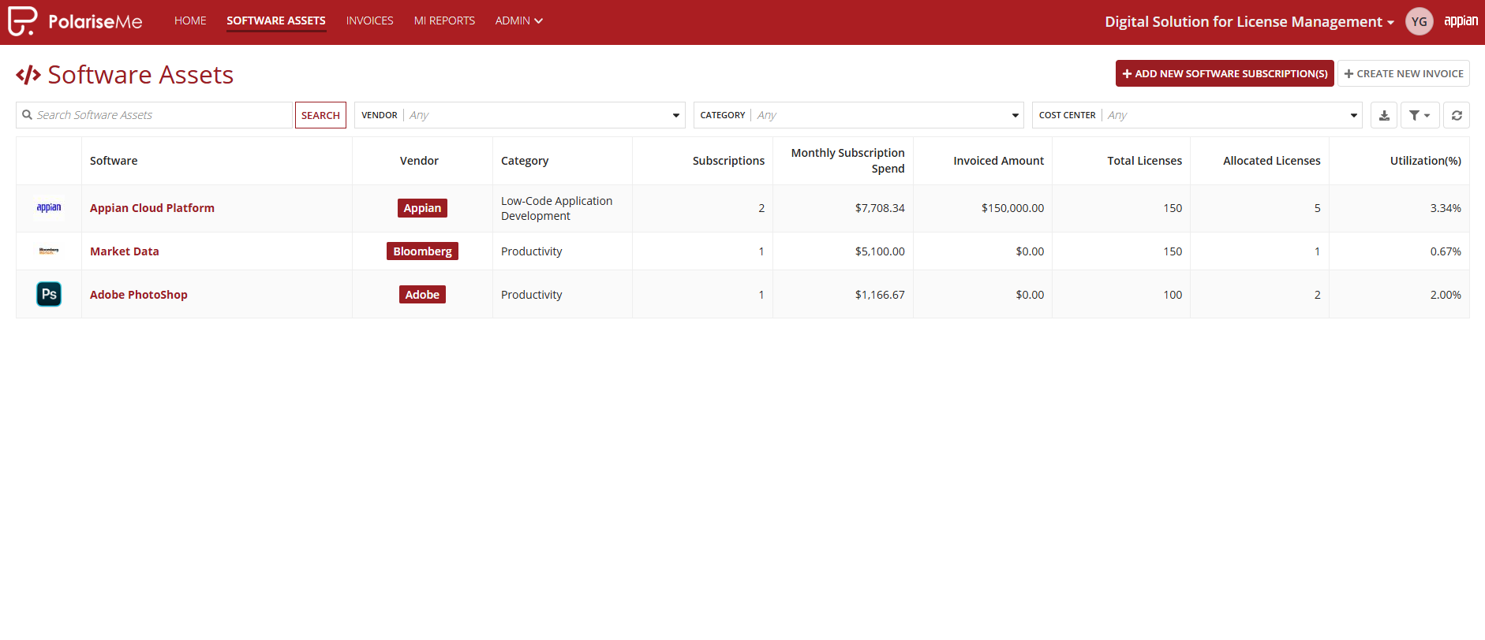Focus the Search Software Assets field

click(x=155, y=115)
